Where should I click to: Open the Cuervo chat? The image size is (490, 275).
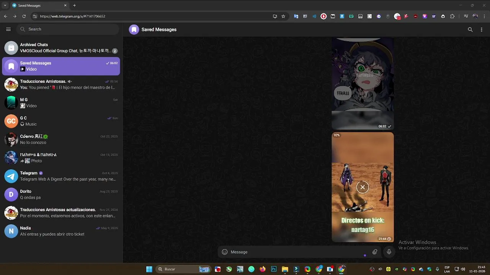tap(61, 139)
